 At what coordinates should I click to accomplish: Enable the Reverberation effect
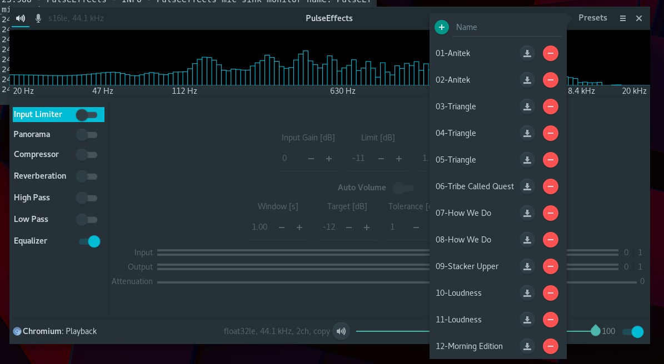pos(87,176)
